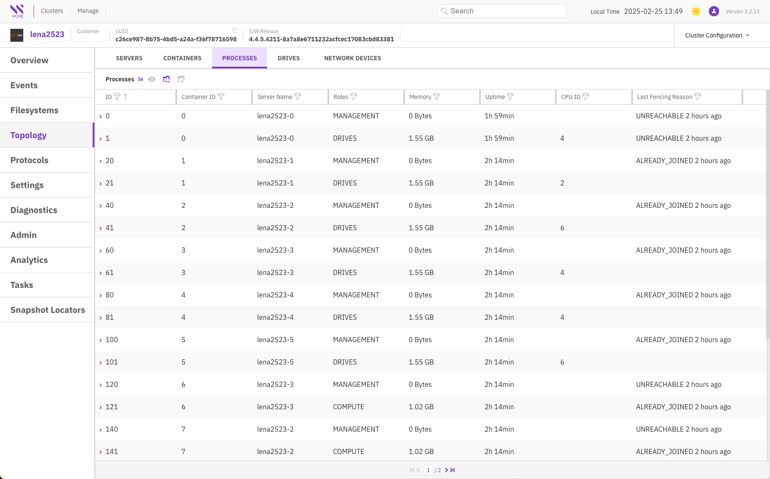Screen dimensions: 770x479
Task: Open the CONTAINERS tab
Action: (182, 58)
